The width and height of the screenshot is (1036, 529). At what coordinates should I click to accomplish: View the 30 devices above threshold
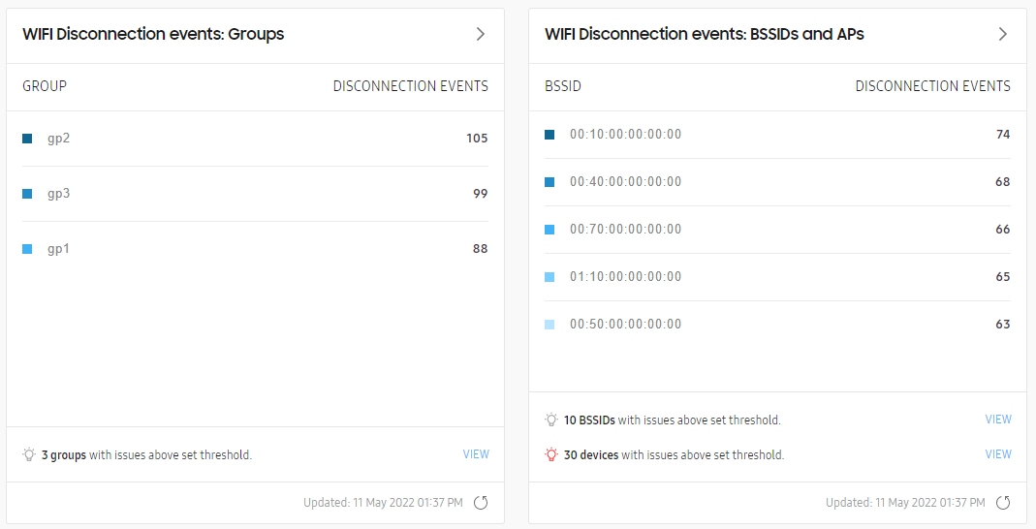click(998, 454)
